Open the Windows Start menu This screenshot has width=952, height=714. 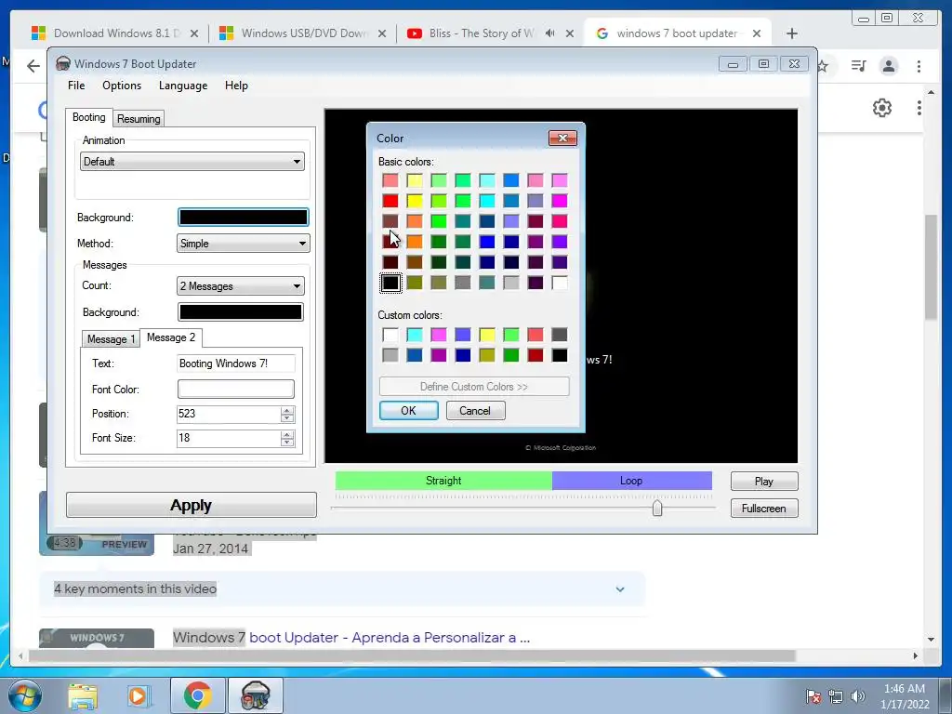click(23, 695)
